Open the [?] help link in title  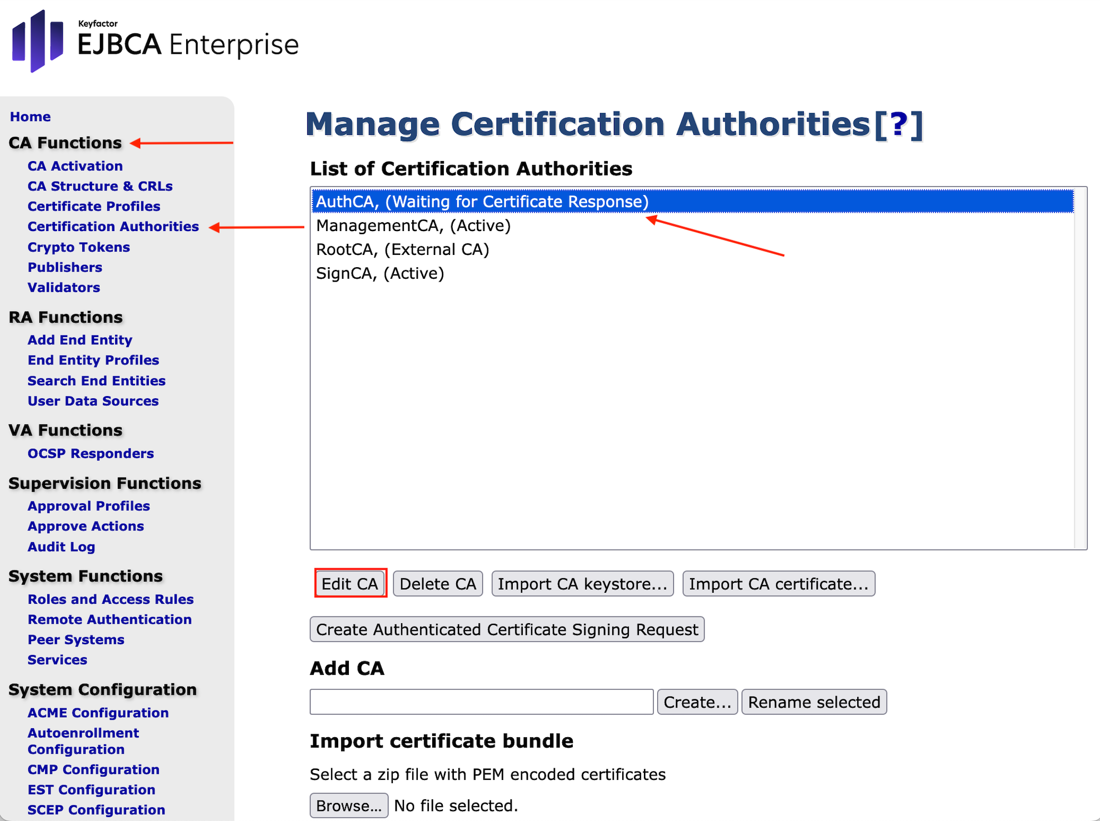pyautogui.click(x=898, y=124)
